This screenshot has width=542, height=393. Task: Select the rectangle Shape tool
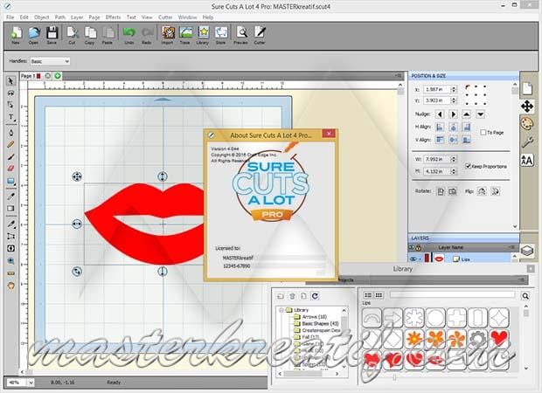[x=10, y=182]
